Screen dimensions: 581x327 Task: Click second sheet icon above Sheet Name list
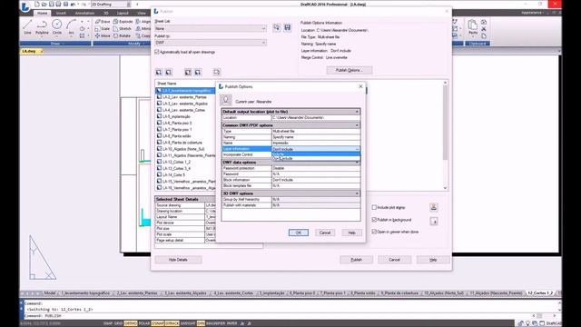tap(169, 72)
